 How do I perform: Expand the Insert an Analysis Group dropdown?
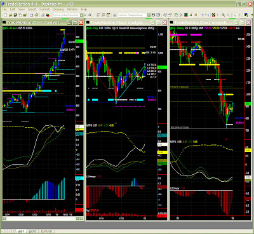[149, 15]
